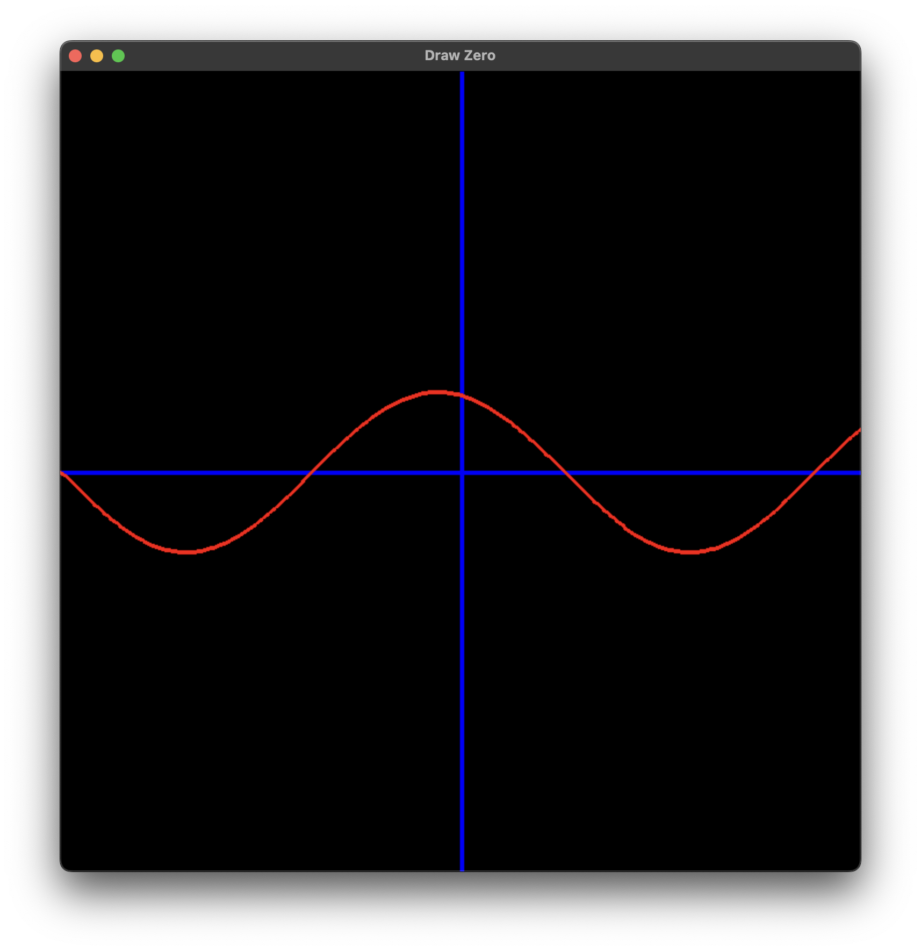Screen dimensions: 921x951
Task: Click red curve's first zero crossing right of origin
Action: tap(564, 473)
